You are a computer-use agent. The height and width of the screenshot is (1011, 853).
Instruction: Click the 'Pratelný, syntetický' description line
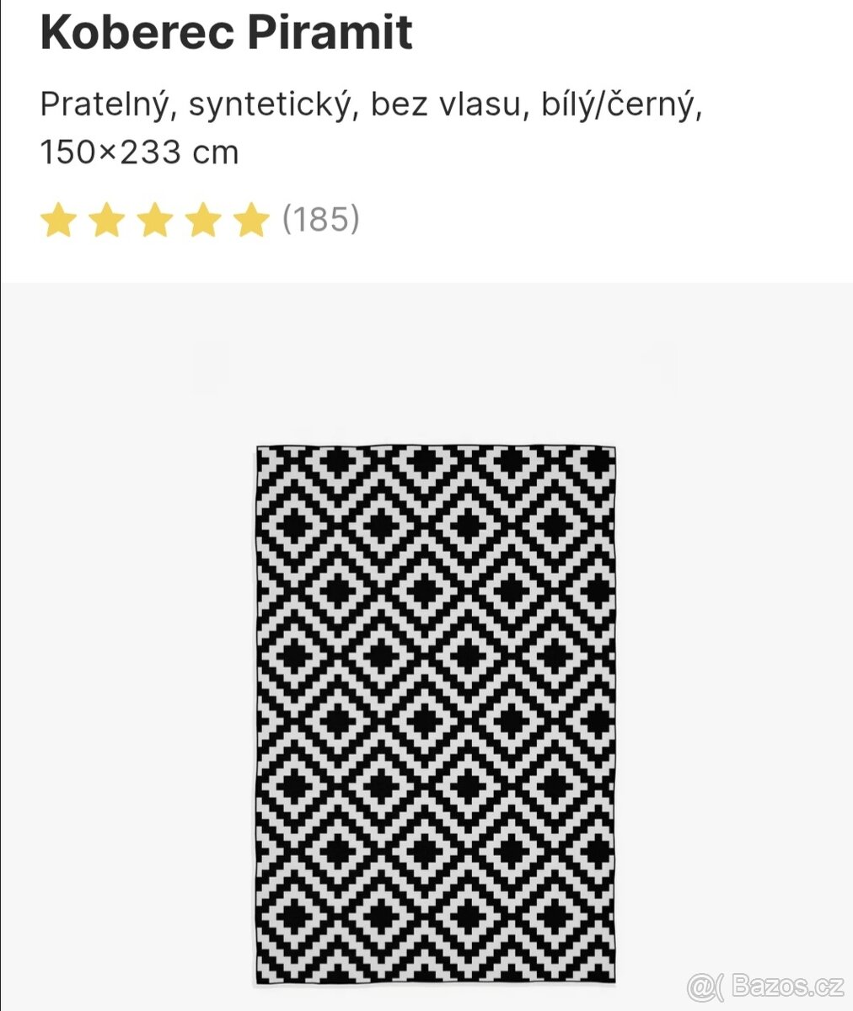[194, 105]
